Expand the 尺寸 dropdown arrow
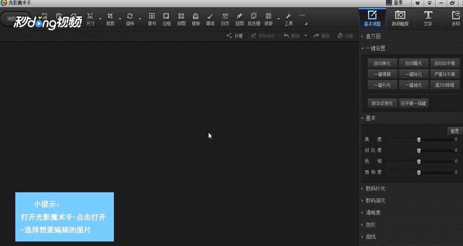The width and height of the screenshot is (463, 246). click(100, 19)
